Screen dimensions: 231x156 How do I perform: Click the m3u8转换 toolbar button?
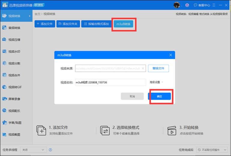pos(124,24)
